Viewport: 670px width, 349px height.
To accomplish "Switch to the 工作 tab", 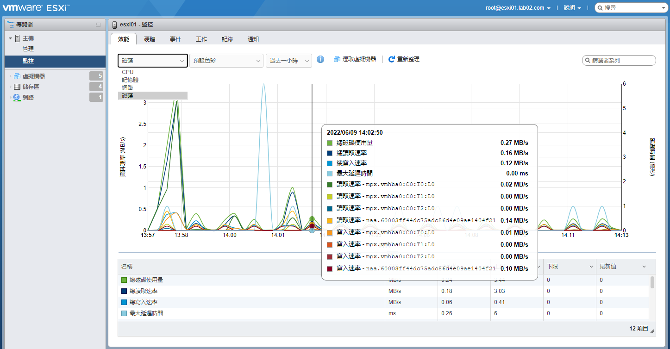I will point(201,39).
